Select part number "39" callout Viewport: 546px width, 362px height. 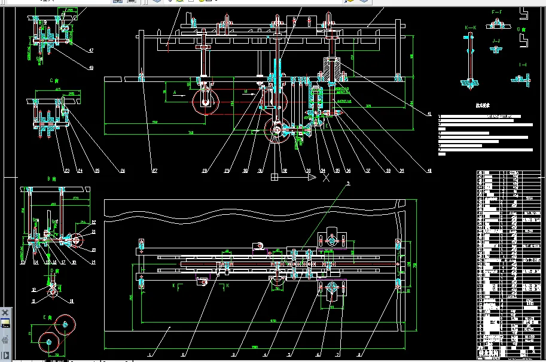(401, 171)
